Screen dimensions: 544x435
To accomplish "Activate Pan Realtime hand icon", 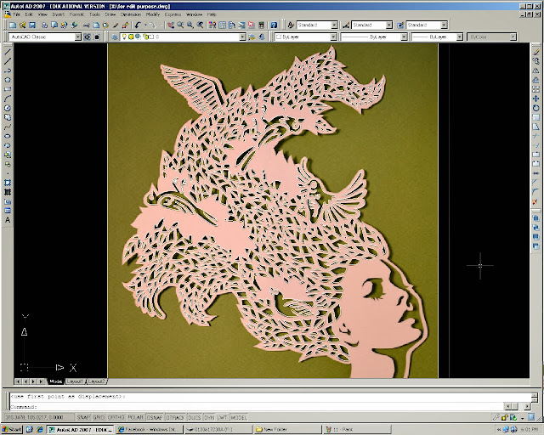I will point(171,25).
